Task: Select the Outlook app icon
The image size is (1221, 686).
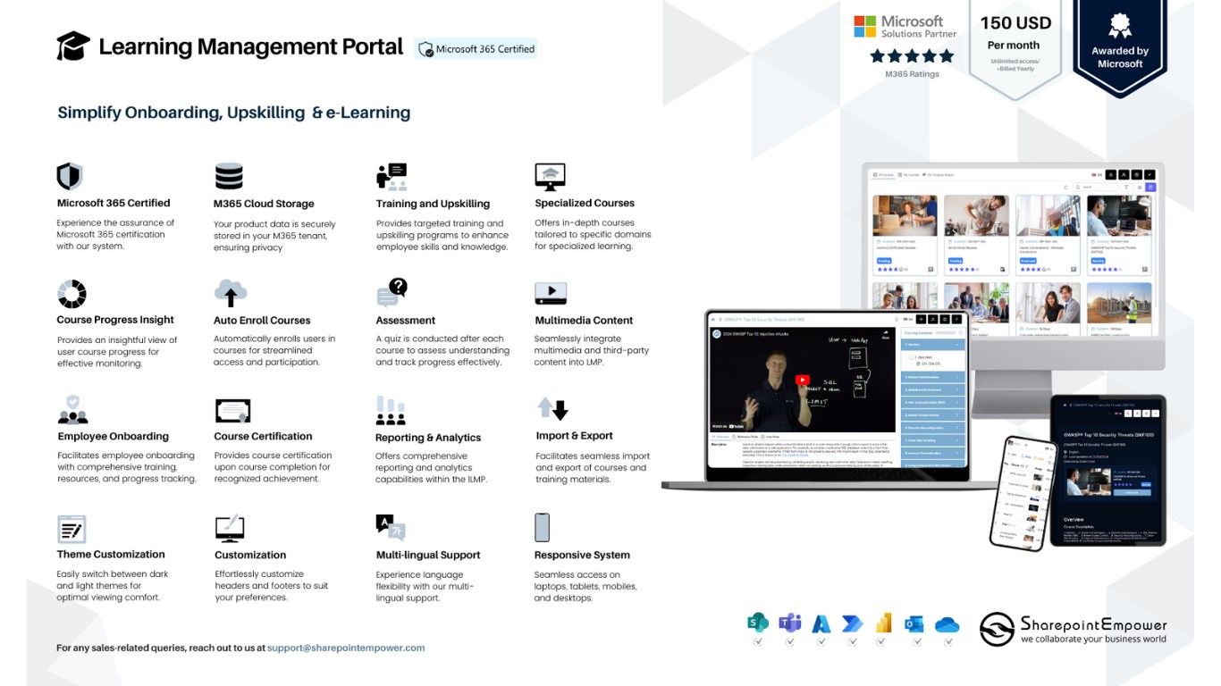Action: click(x=914, y=623)
